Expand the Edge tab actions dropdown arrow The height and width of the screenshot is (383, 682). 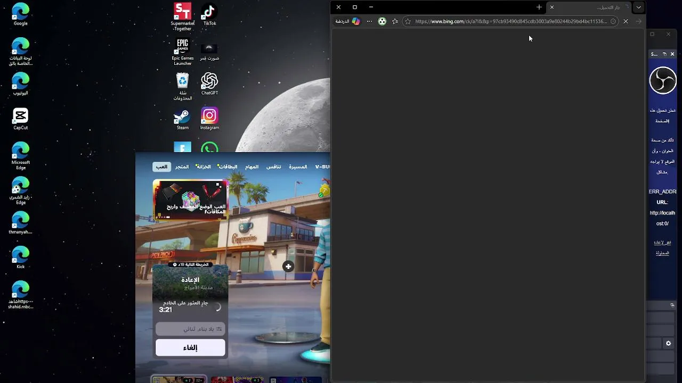point(638,7)
